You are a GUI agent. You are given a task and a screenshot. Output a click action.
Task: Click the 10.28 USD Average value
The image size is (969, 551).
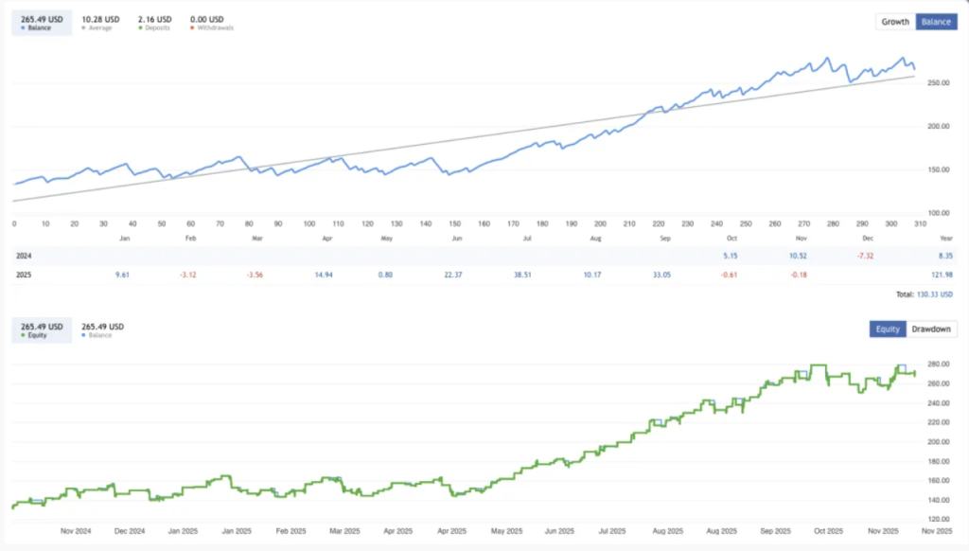(101, 19)
